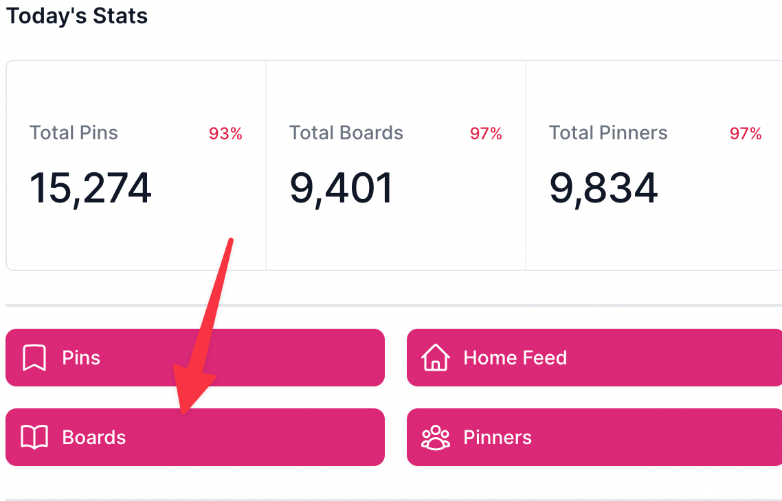This screenshot has width=782, height=501.
Task: Click the bookmark icon on Pins button
Action: pyautogui.click(x=34, y=358)
